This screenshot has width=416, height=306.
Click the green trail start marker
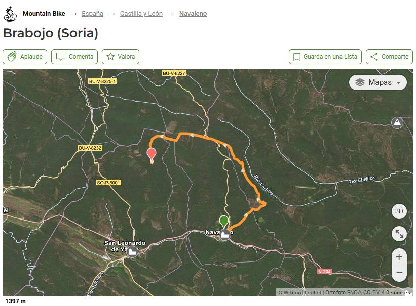(224, 221)
